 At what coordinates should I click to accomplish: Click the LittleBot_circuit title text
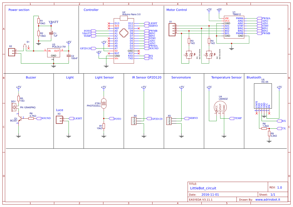coord(204,188)
